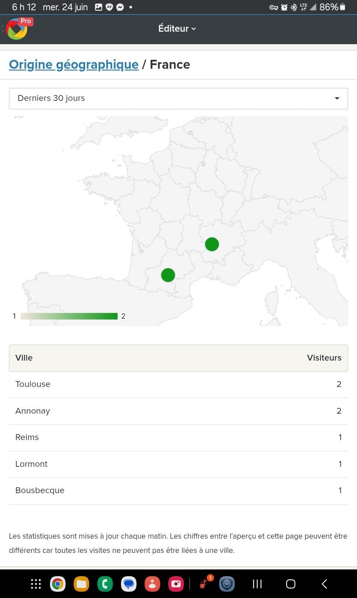
Task: Click the Annonay green dot on map
Action: pos(212,244)
